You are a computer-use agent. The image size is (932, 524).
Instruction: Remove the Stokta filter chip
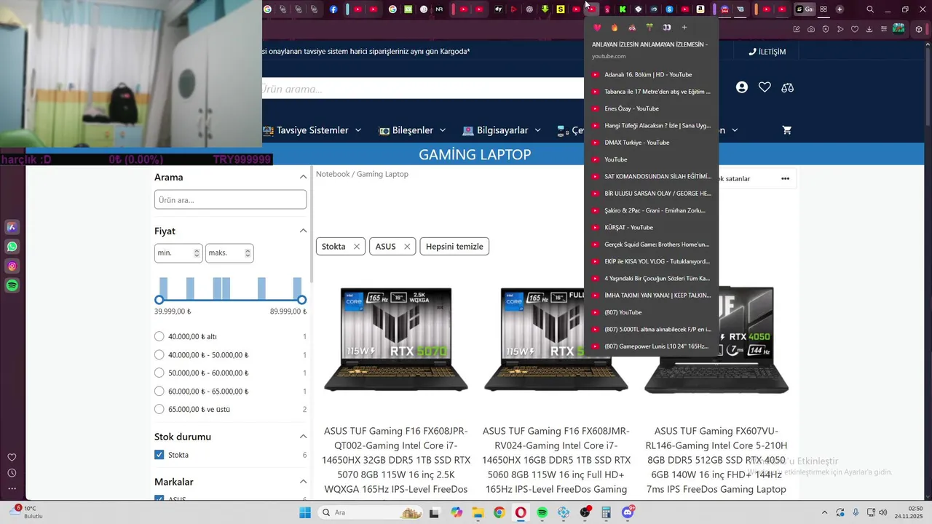coord(357,247)
